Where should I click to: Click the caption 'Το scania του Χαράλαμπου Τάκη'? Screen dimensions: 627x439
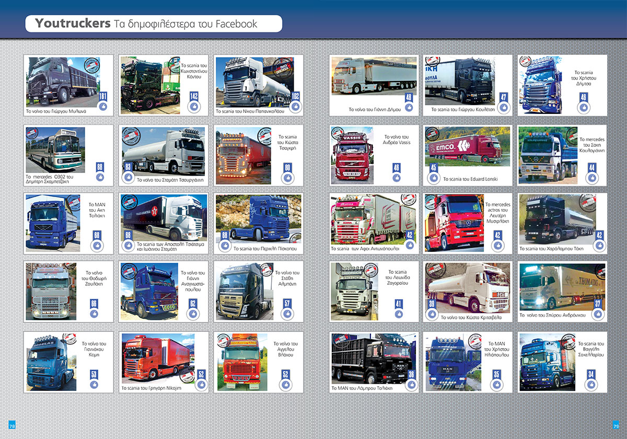(551, 249)
